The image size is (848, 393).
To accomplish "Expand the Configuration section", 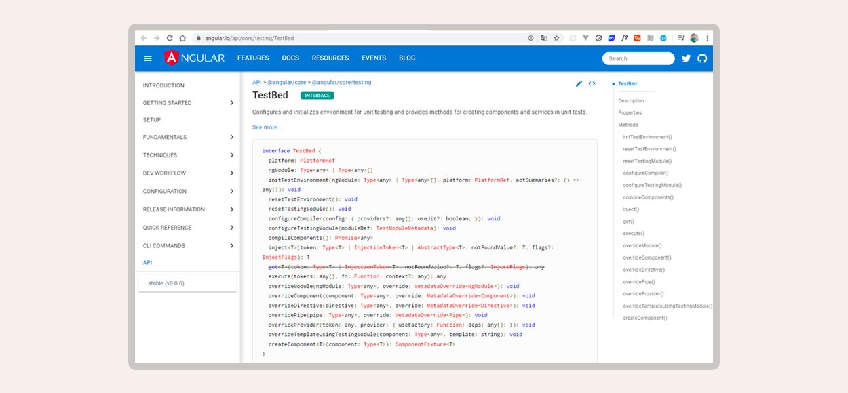I will pyautogui.click(x=188, y=192).
